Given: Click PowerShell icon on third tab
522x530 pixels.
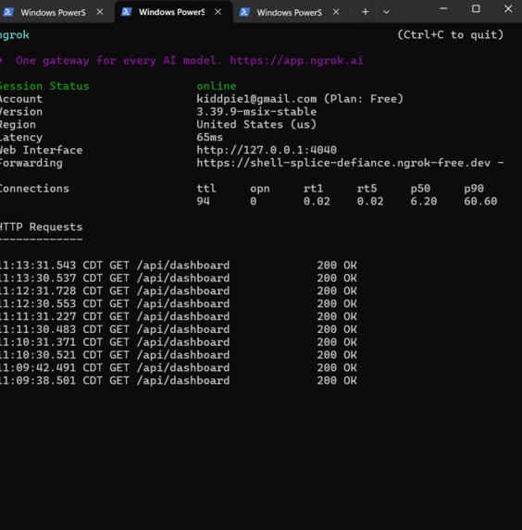Looking at the screenshot, I should [x=244, y=12].
